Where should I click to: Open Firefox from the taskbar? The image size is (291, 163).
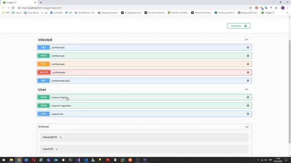26,160
